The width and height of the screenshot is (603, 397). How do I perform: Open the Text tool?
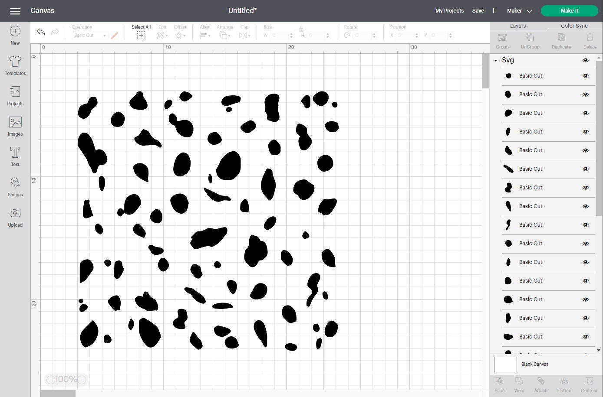pyautogui.click(x=15, y=156)
